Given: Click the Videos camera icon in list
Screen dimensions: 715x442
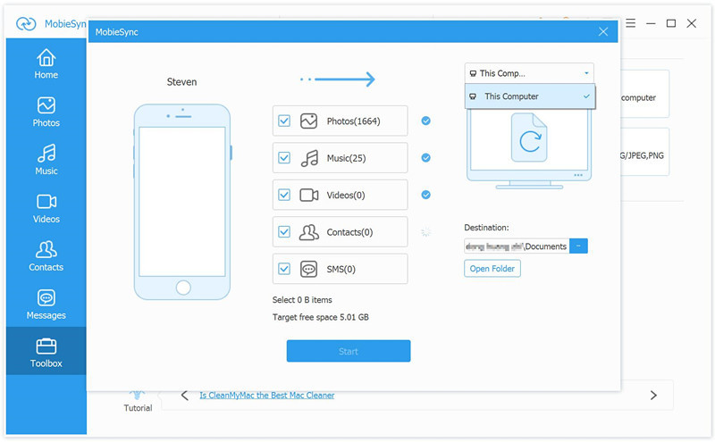Looking at the screenshot, I should pos(308,195).
